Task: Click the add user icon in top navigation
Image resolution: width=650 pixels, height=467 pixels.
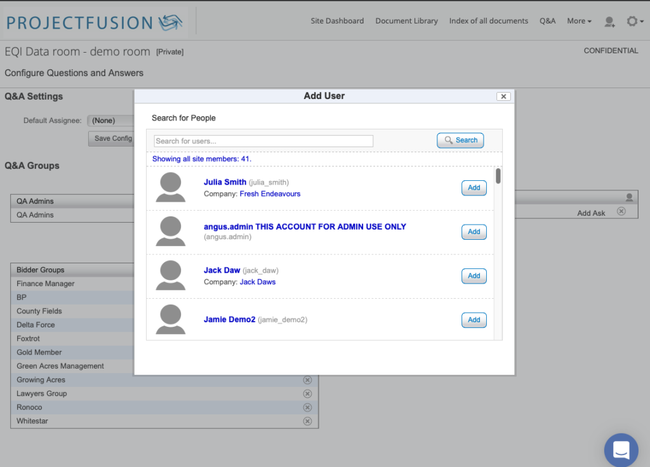Action: (609, 22)
